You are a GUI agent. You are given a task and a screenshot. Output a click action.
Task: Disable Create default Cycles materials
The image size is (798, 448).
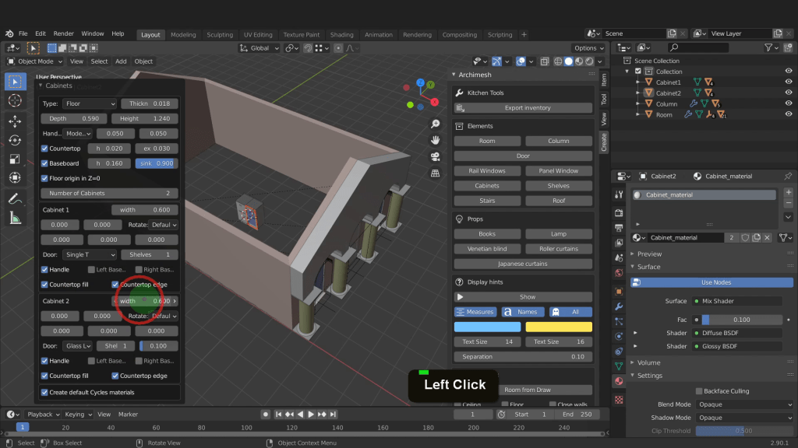point(45,393)
